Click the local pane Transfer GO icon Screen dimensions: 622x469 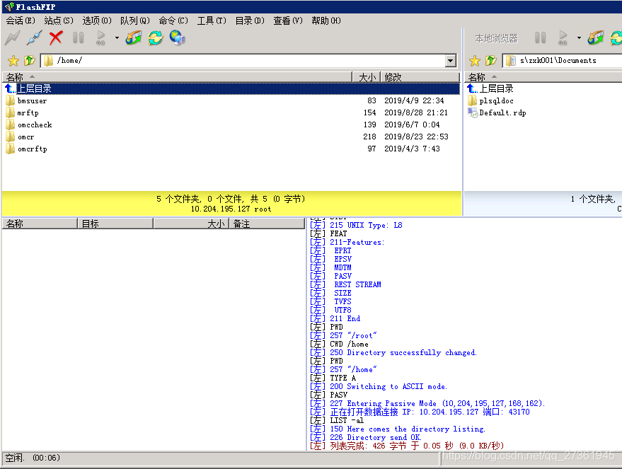tap(563, 38)
